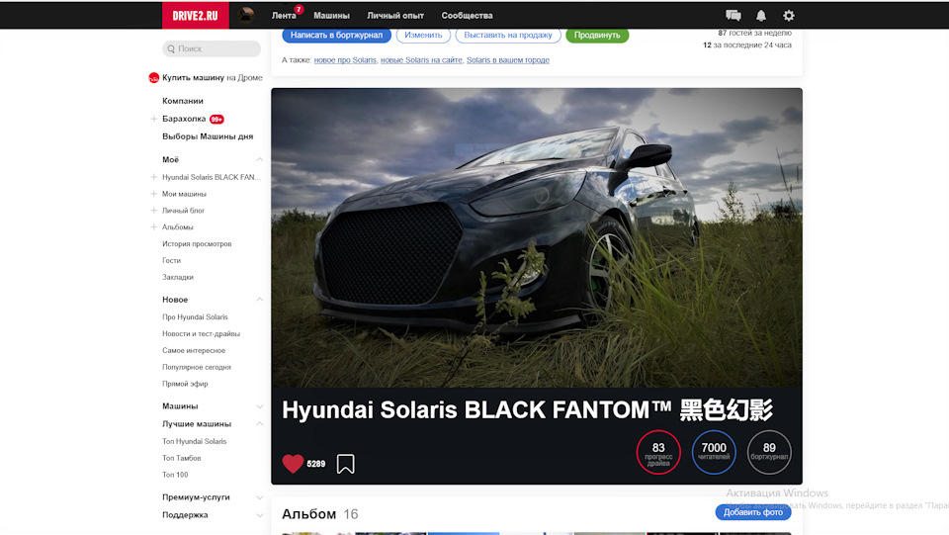949x535 pixels.
Task: Click the 89 бортжурнал circle
Action: tap(769, 452)
